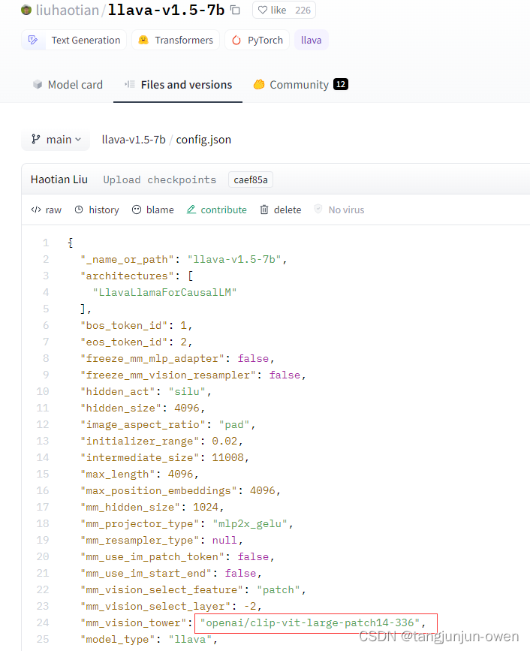Viewport: 530px width, 651px height.
Task: Go to llava-v1.5-7b folder breadcrumb
Action: [x=134, y=140]
